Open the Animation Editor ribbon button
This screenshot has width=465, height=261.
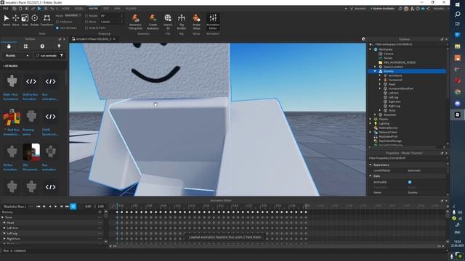(x=213, y=22)
